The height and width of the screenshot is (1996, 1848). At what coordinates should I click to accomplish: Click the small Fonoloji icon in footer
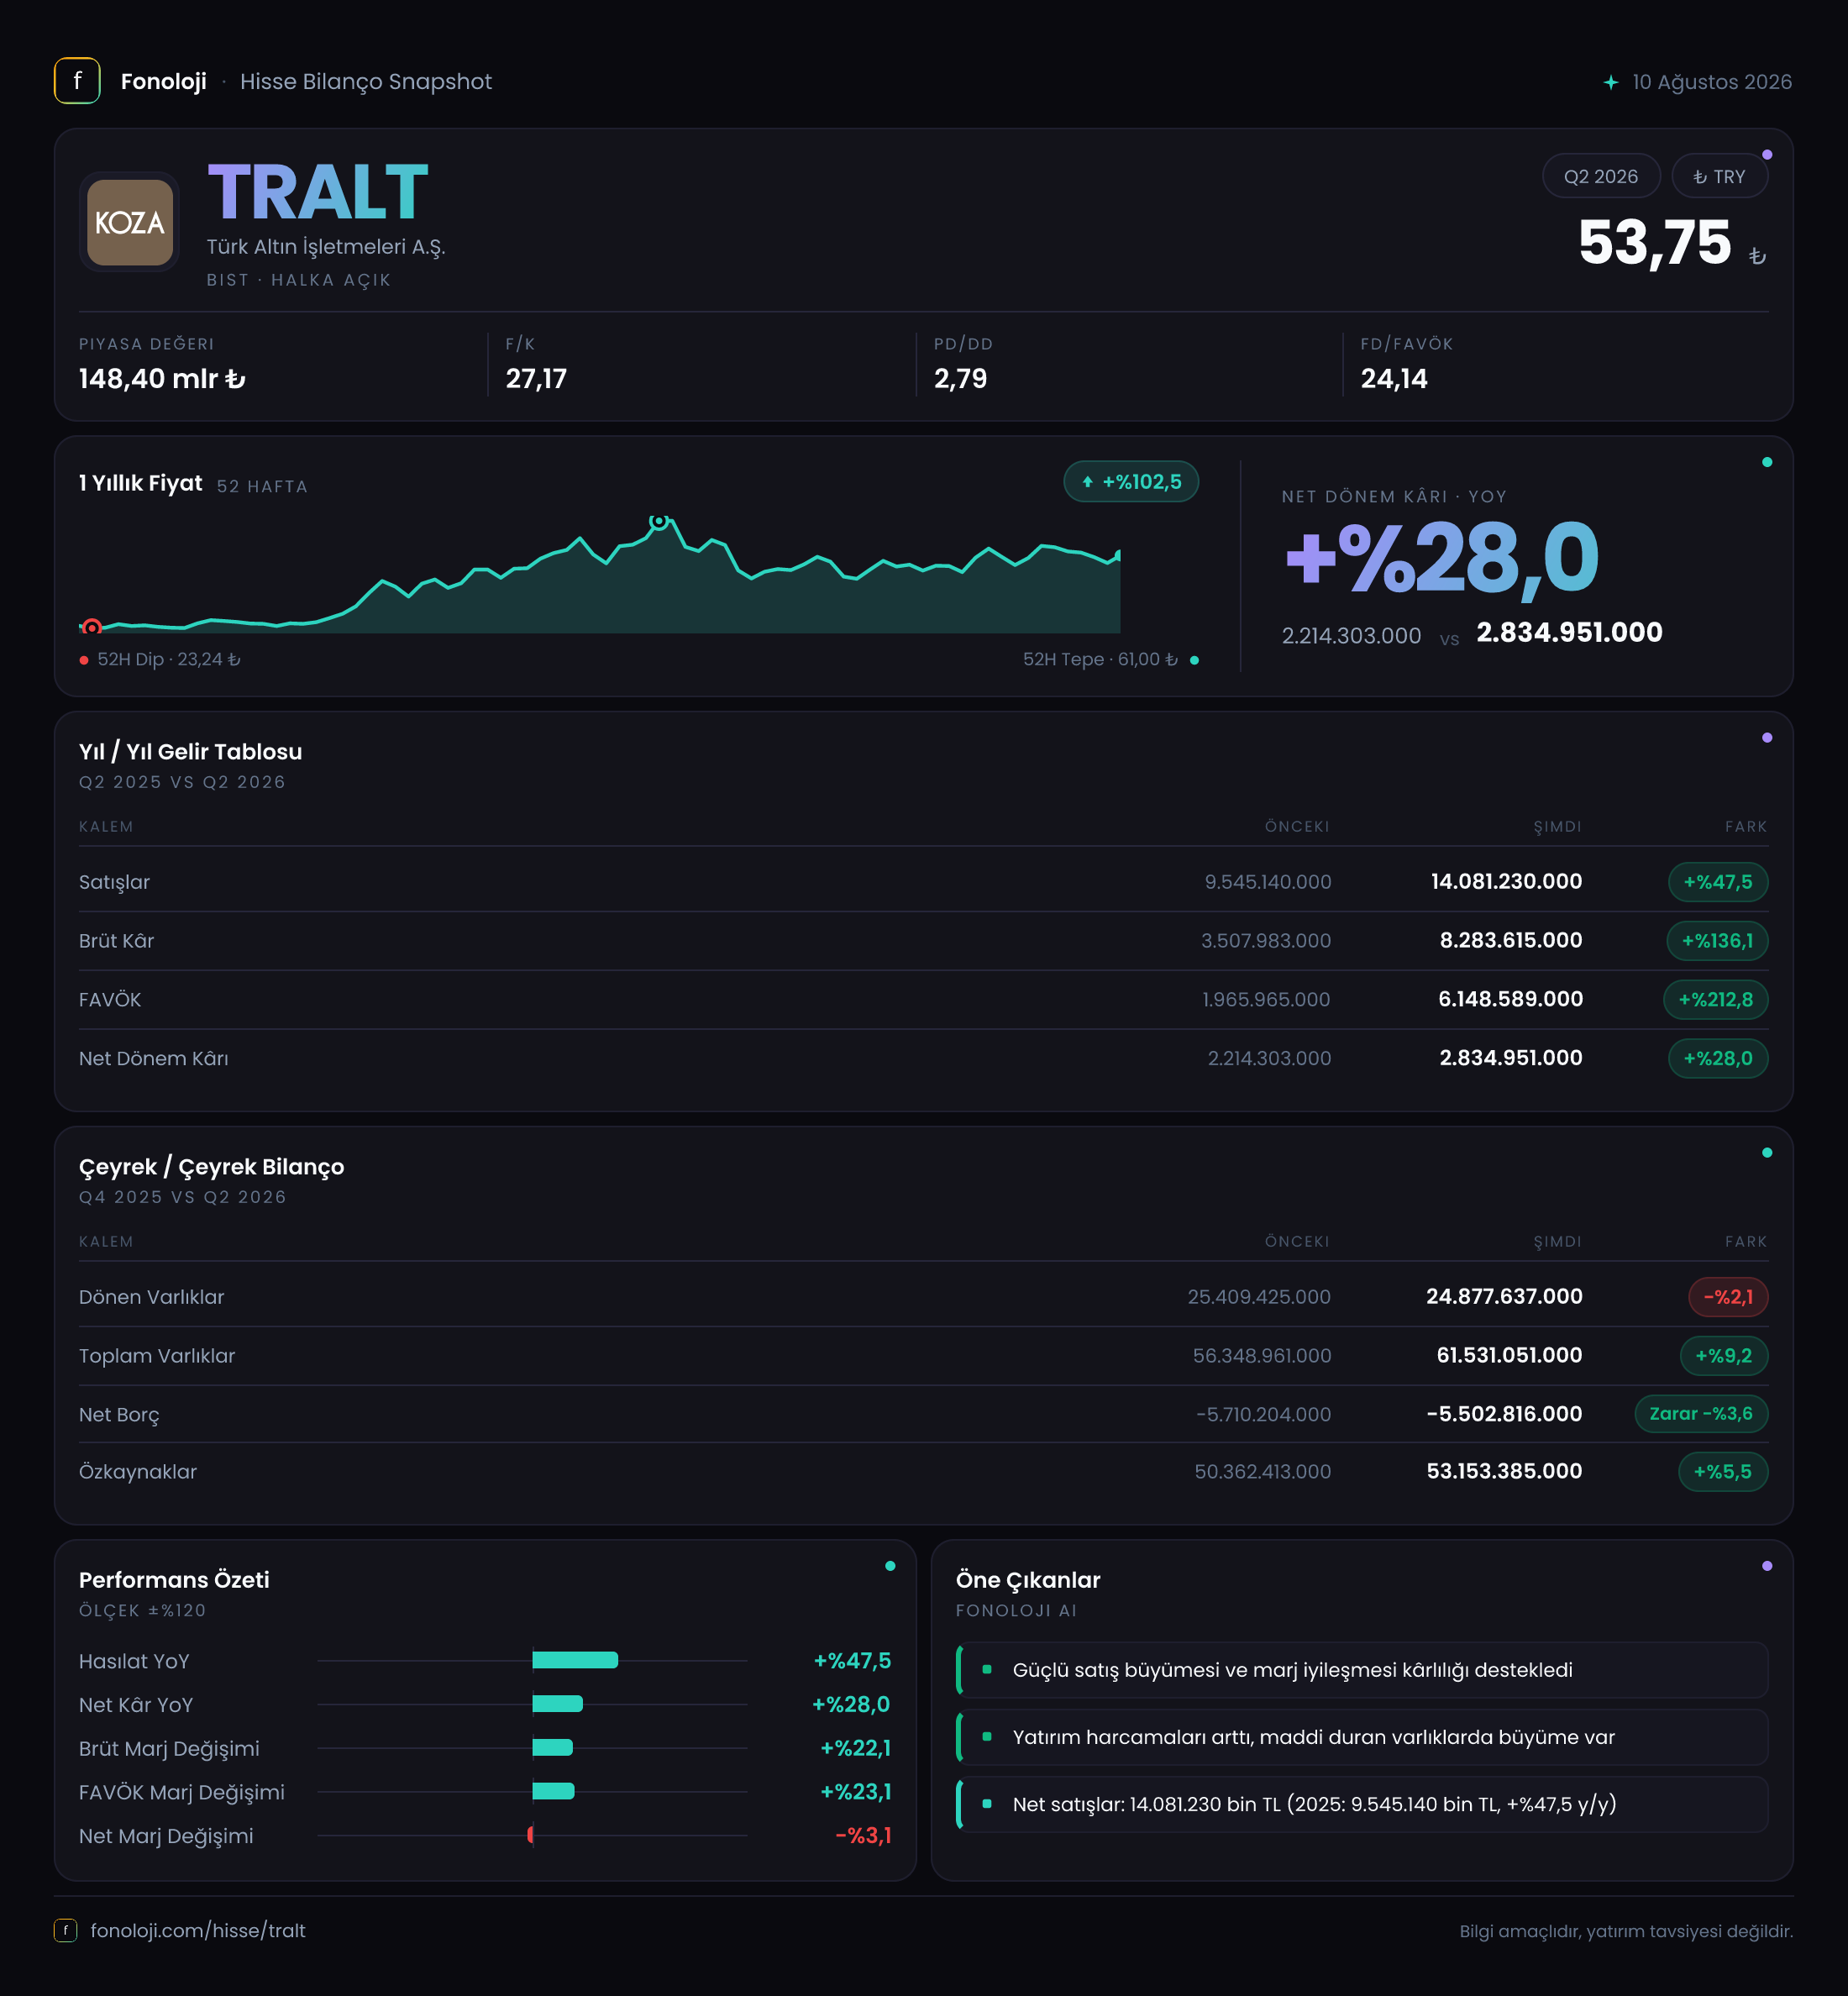coord(66,1930)
